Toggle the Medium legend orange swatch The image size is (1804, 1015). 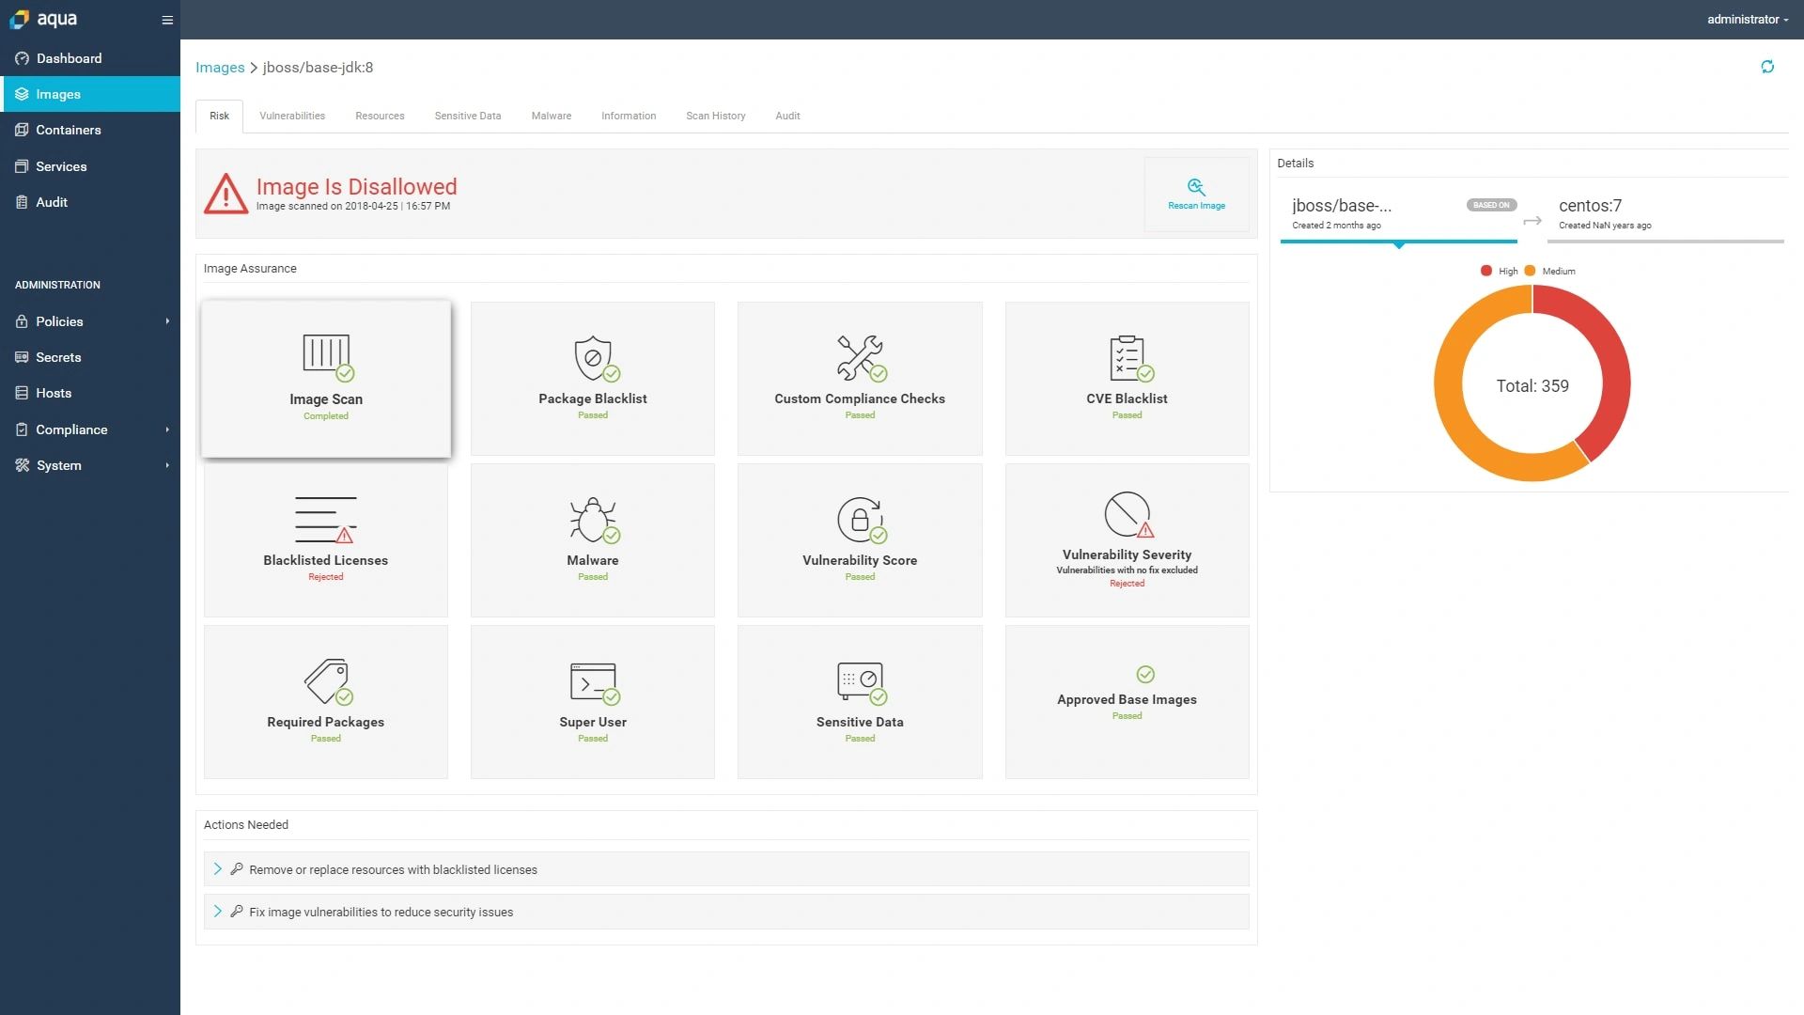pyautogui.click(x=1530, y=271)
